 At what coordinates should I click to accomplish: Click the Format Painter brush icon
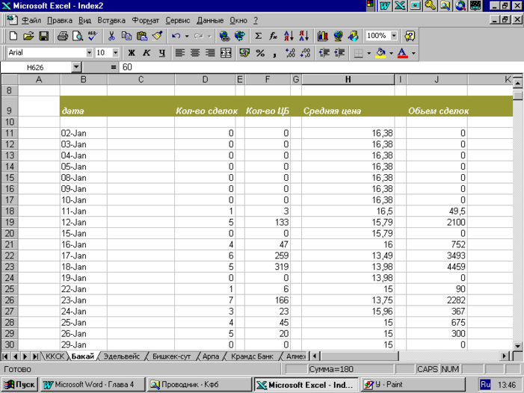click(157, 36)
